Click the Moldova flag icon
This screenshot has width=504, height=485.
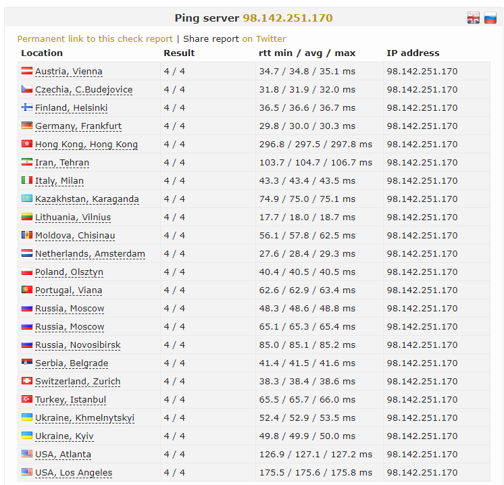27,235
